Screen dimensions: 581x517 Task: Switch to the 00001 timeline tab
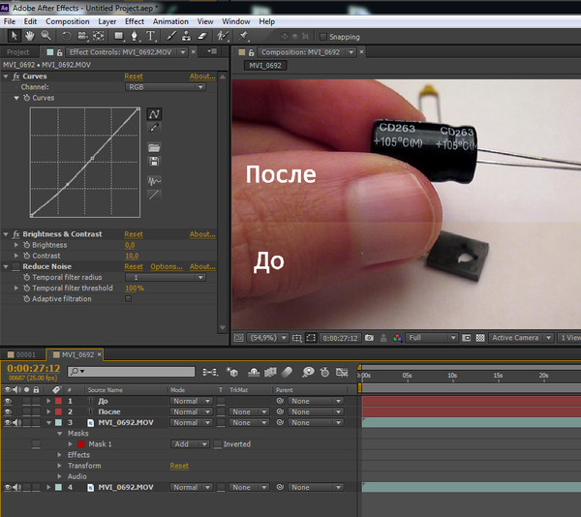click(x=22, y=354)
